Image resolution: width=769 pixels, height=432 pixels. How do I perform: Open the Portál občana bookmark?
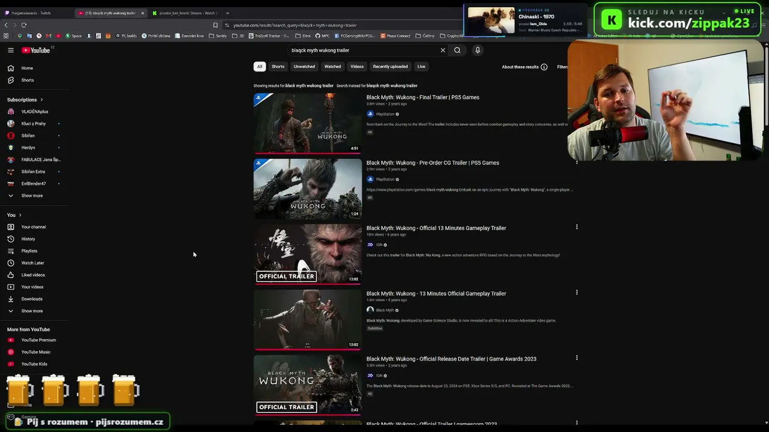(156, 36)
